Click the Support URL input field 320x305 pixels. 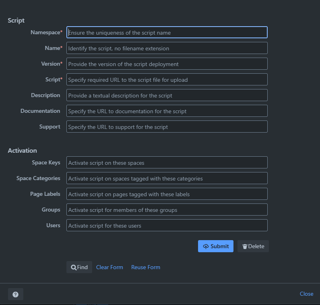[167, 127]
